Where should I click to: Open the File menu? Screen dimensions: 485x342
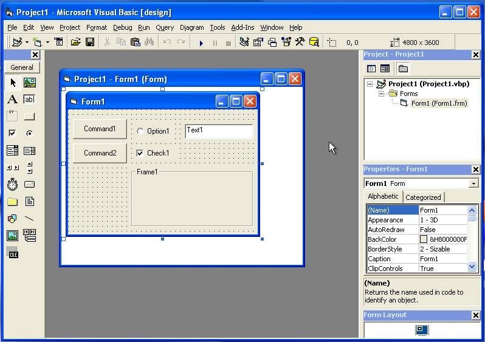coord(12,27)
